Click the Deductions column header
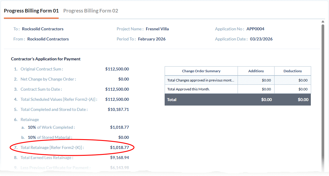The height and width of the screenshot is (176, 329). (292, 71)
